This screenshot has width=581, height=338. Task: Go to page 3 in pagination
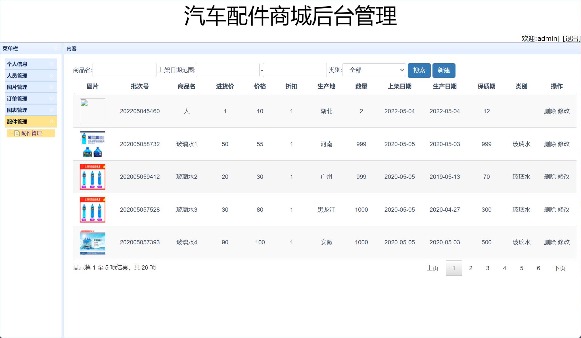488,268
